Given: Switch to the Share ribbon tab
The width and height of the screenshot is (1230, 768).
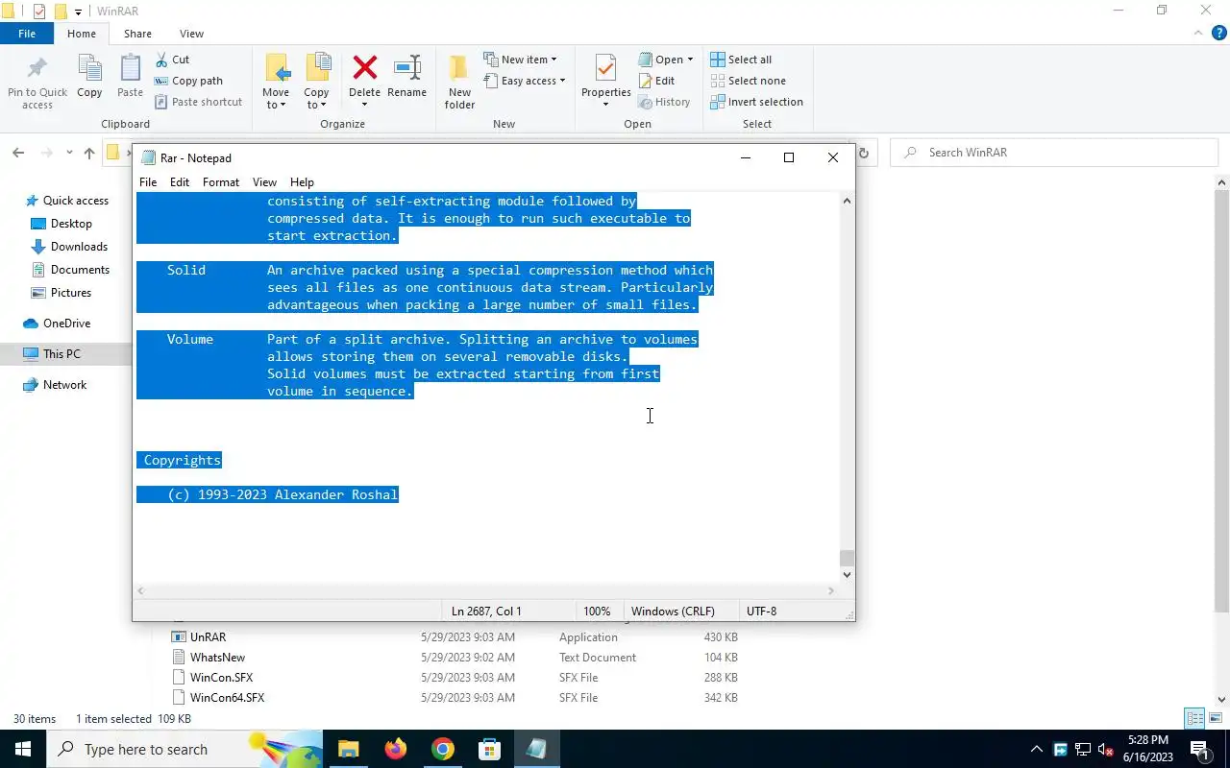Looking at the screenshot, I should 137,34.
